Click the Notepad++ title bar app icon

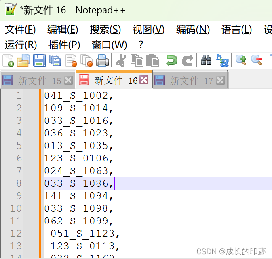[11, 10]
